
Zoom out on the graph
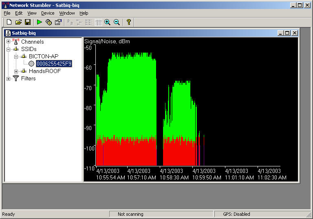pos(117,22)
